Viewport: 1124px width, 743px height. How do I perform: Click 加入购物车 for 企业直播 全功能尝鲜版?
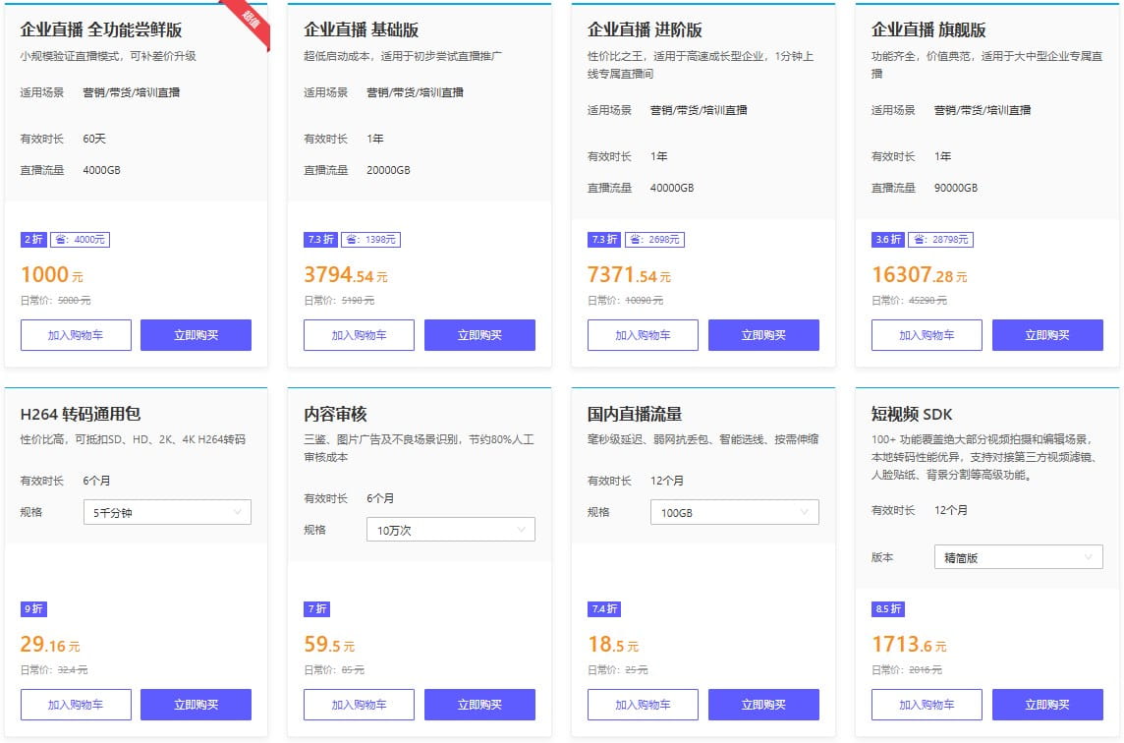[x=76, y=334]
